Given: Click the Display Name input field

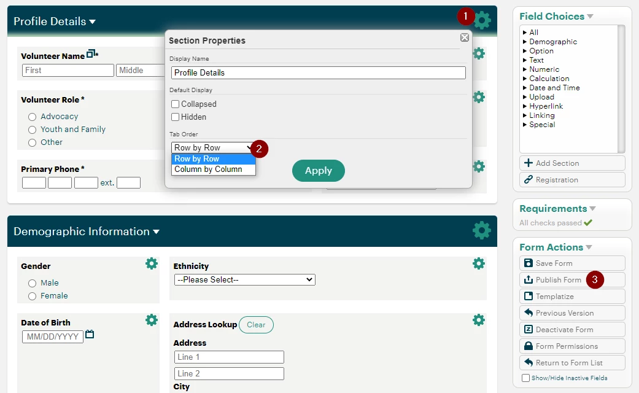Looking at the screenshot, I should tap(319, 73).
